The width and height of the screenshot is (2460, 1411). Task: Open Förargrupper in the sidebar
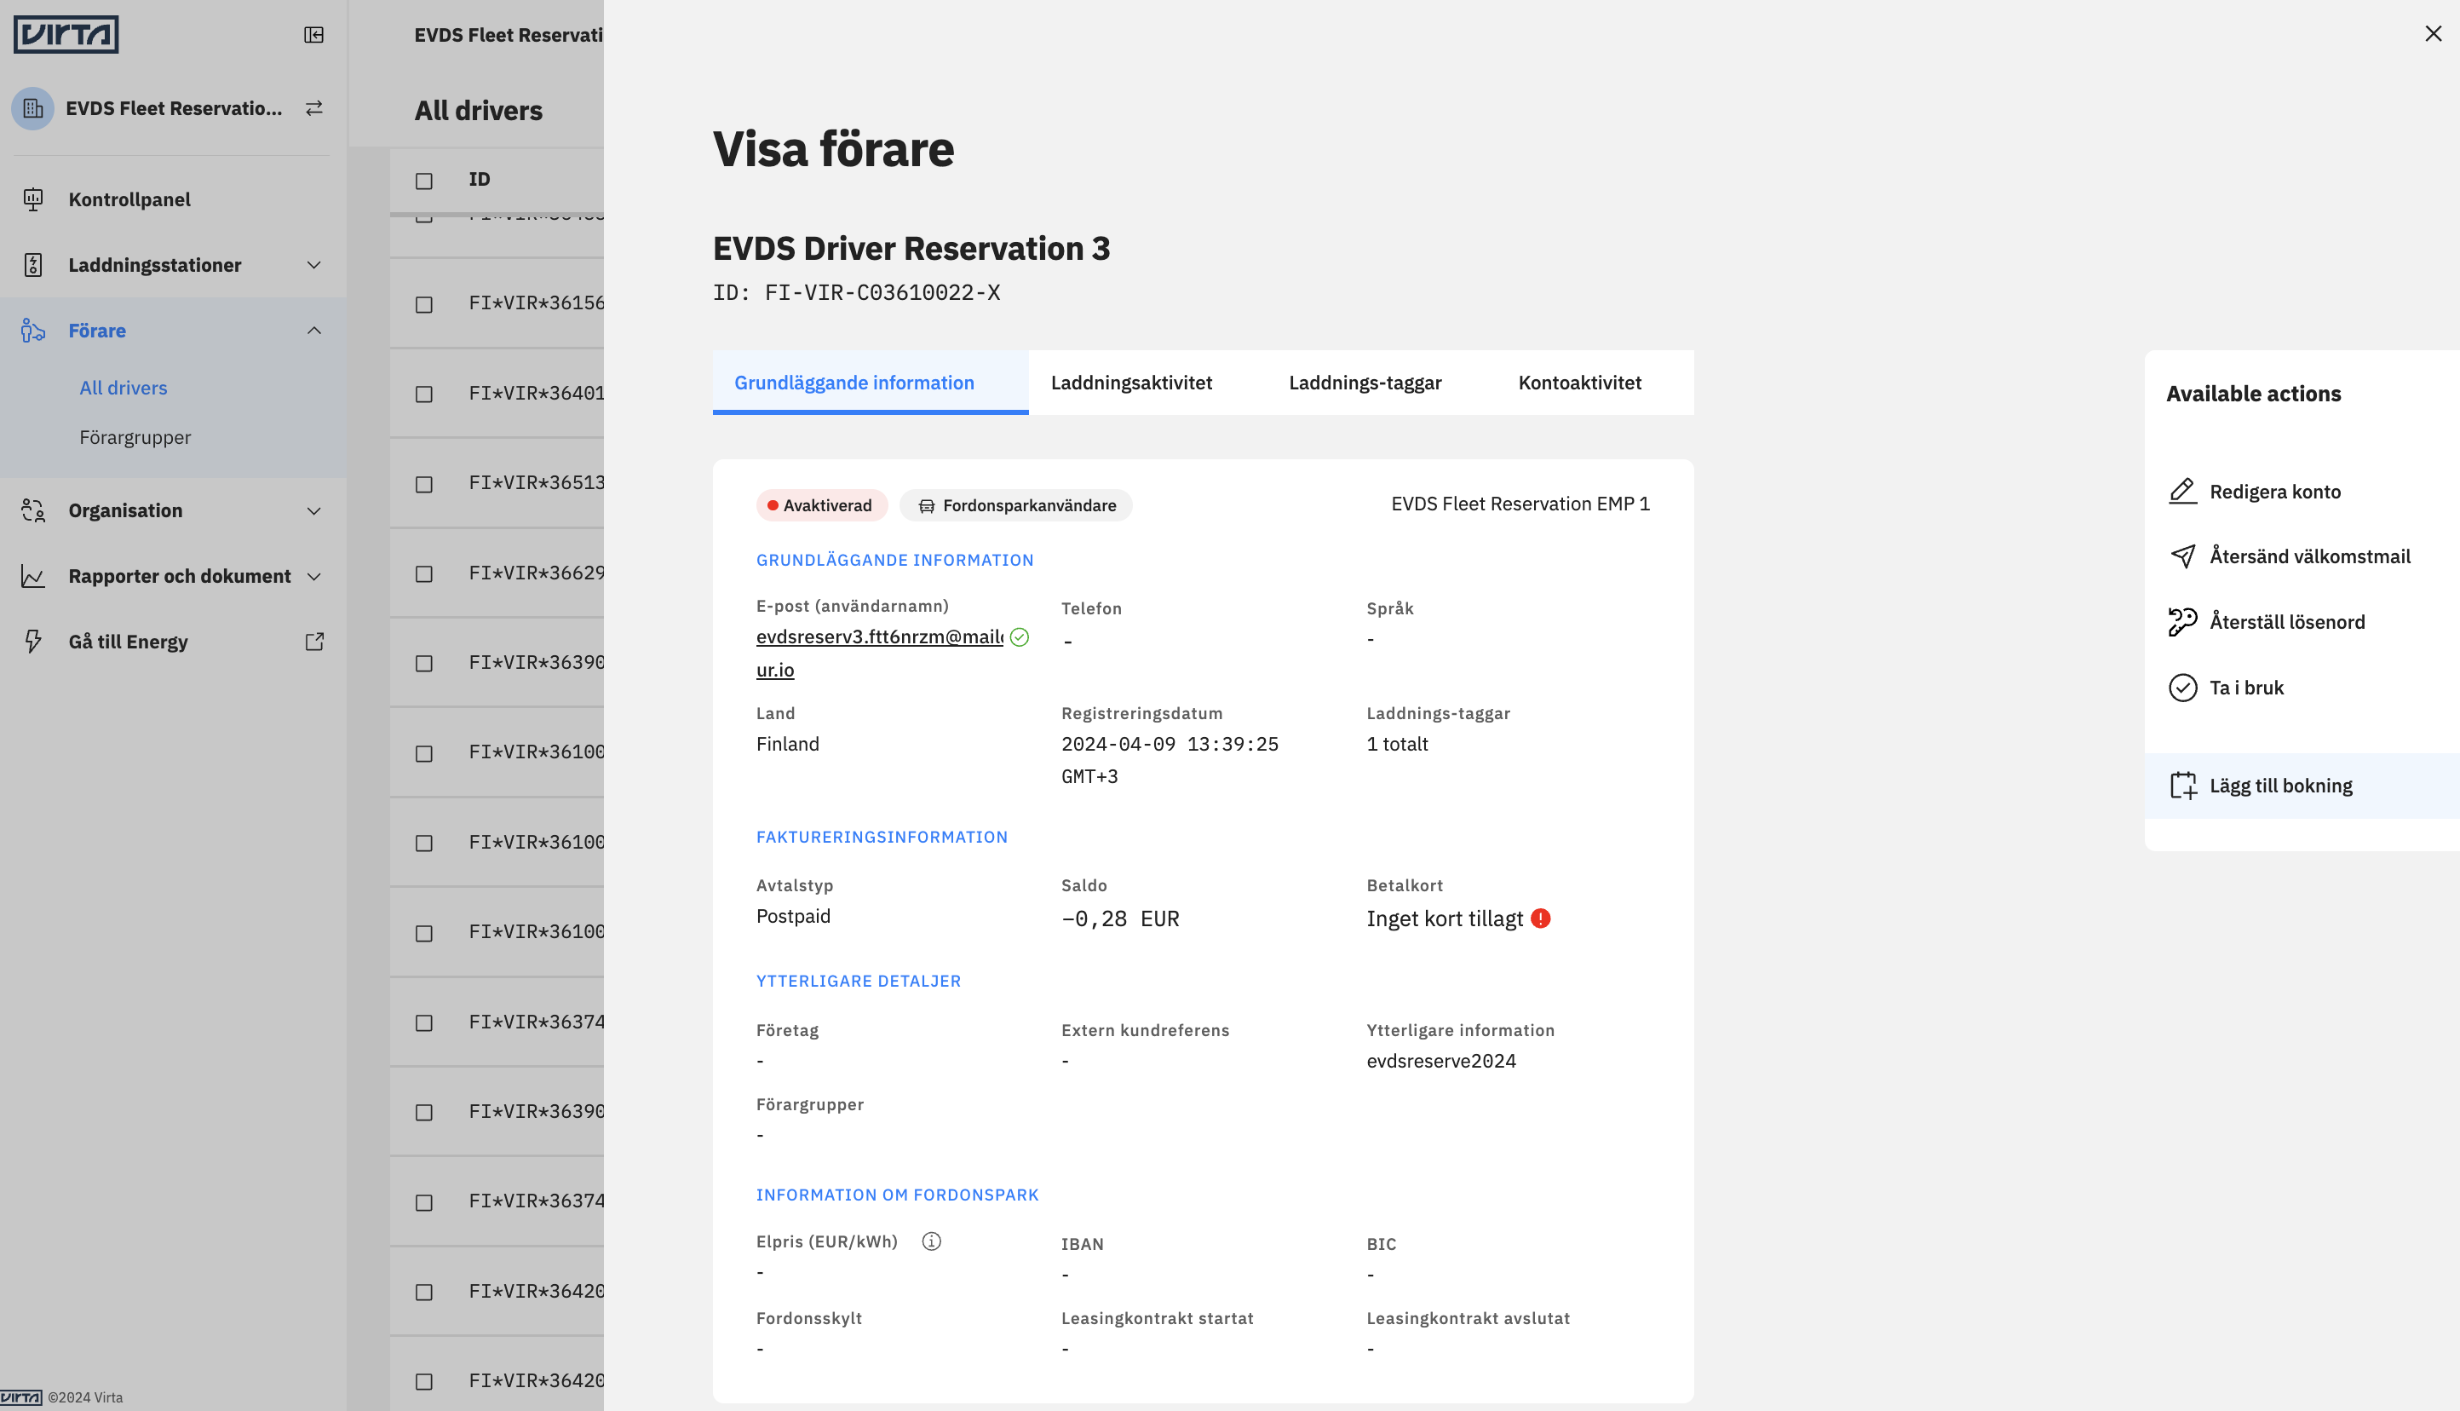(x=135, y=438)
